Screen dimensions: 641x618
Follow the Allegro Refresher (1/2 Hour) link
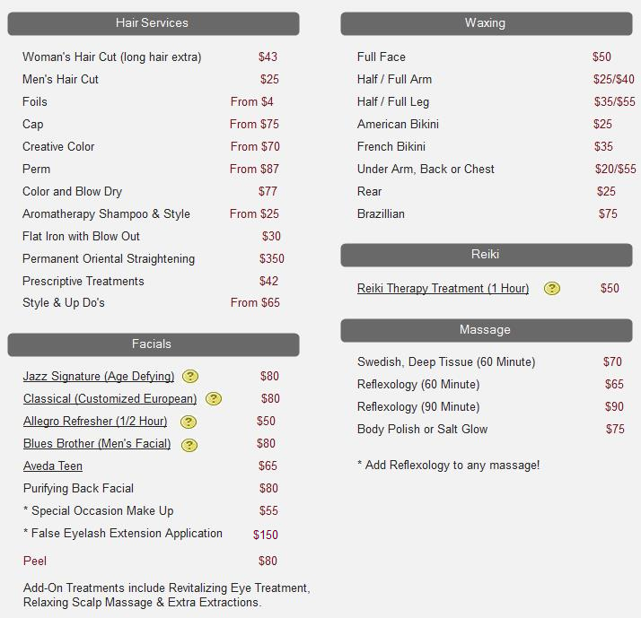[x=95, y=422]
